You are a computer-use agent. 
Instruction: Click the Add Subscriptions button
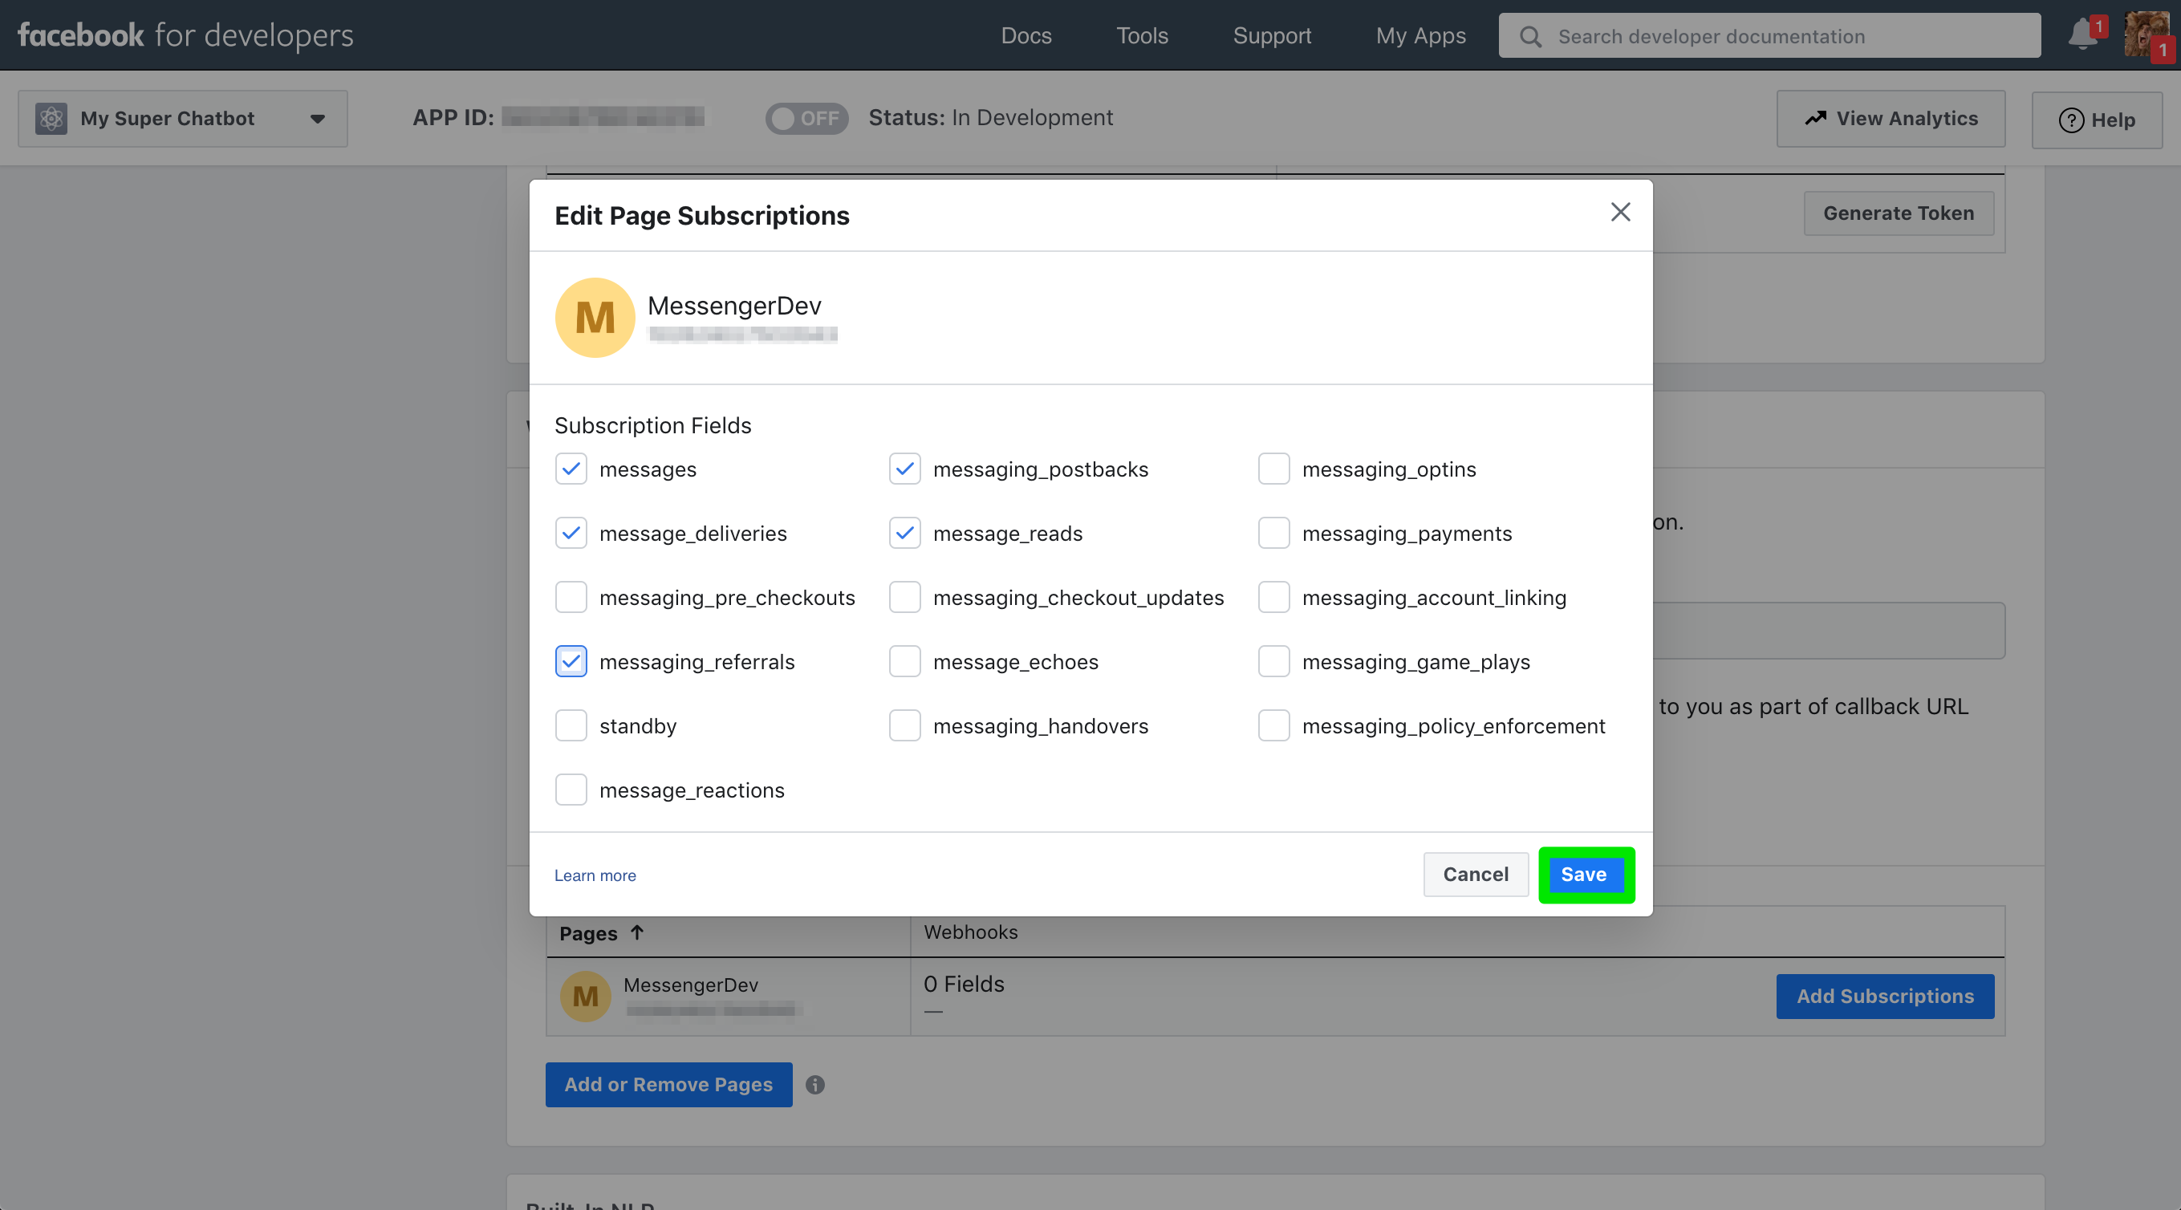pos(1885,997)
